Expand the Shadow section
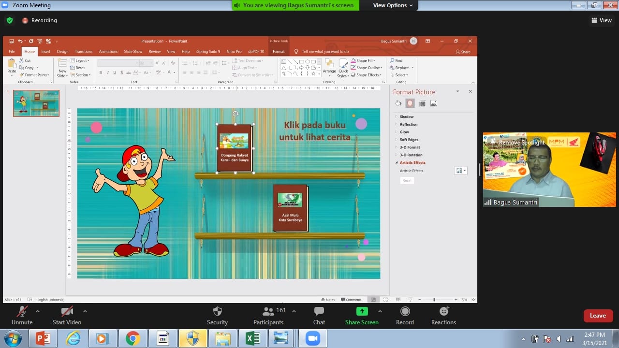The image size is (619, 348). click(404, 116)
